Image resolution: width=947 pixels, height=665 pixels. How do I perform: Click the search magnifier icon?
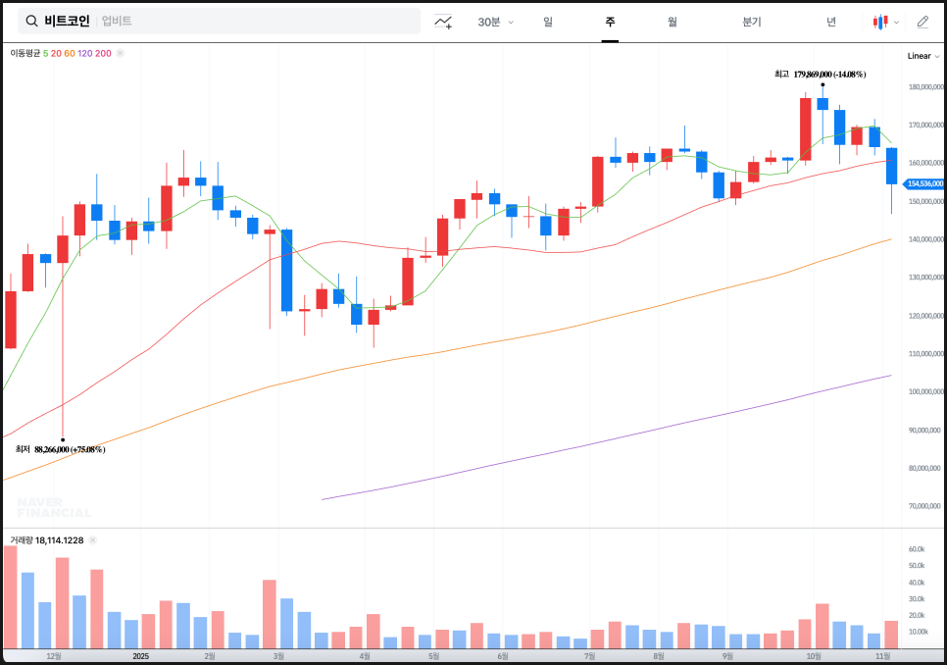32,21
